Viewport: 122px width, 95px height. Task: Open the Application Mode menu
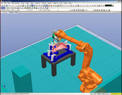coord(15,3)
